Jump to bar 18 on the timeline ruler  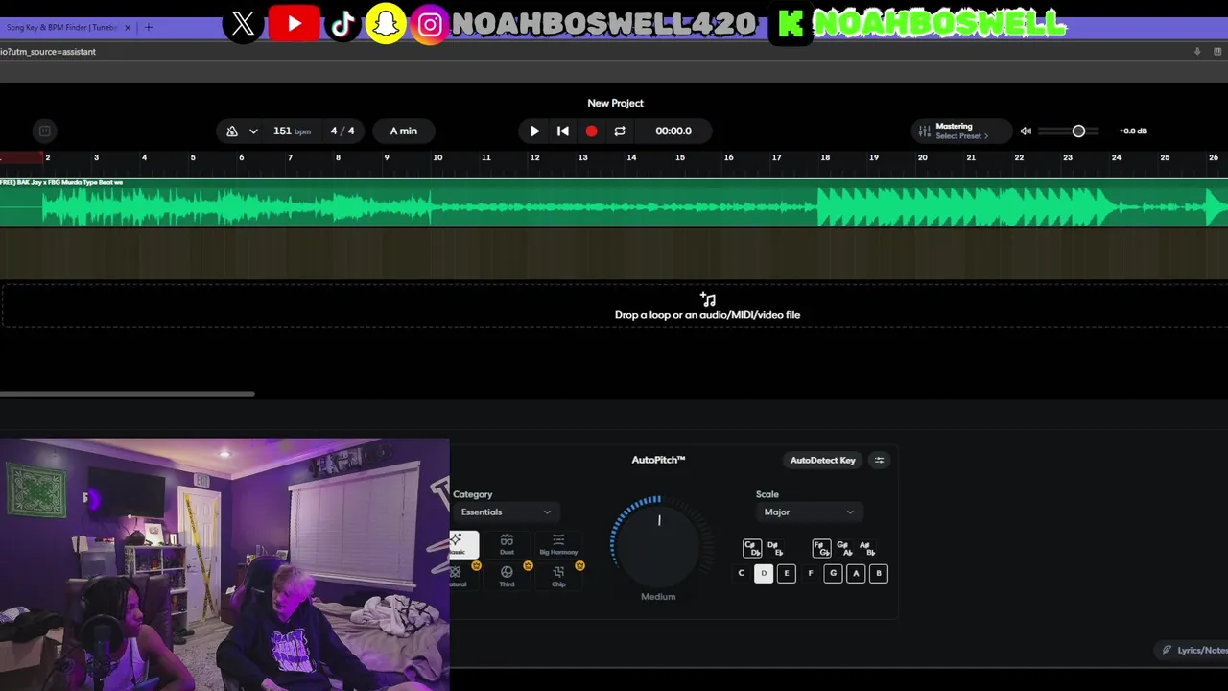(x=825, y=157)
